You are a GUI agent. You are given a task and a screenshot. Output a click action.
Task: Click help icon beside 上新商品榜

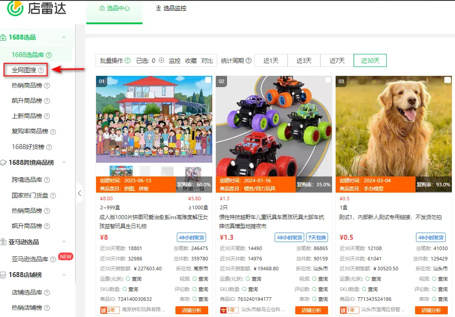47,116
